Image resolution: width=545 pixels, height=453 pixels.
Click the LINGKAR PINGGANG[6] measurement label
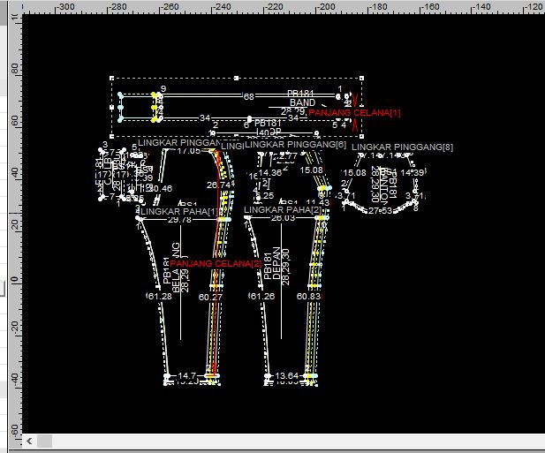295,144
